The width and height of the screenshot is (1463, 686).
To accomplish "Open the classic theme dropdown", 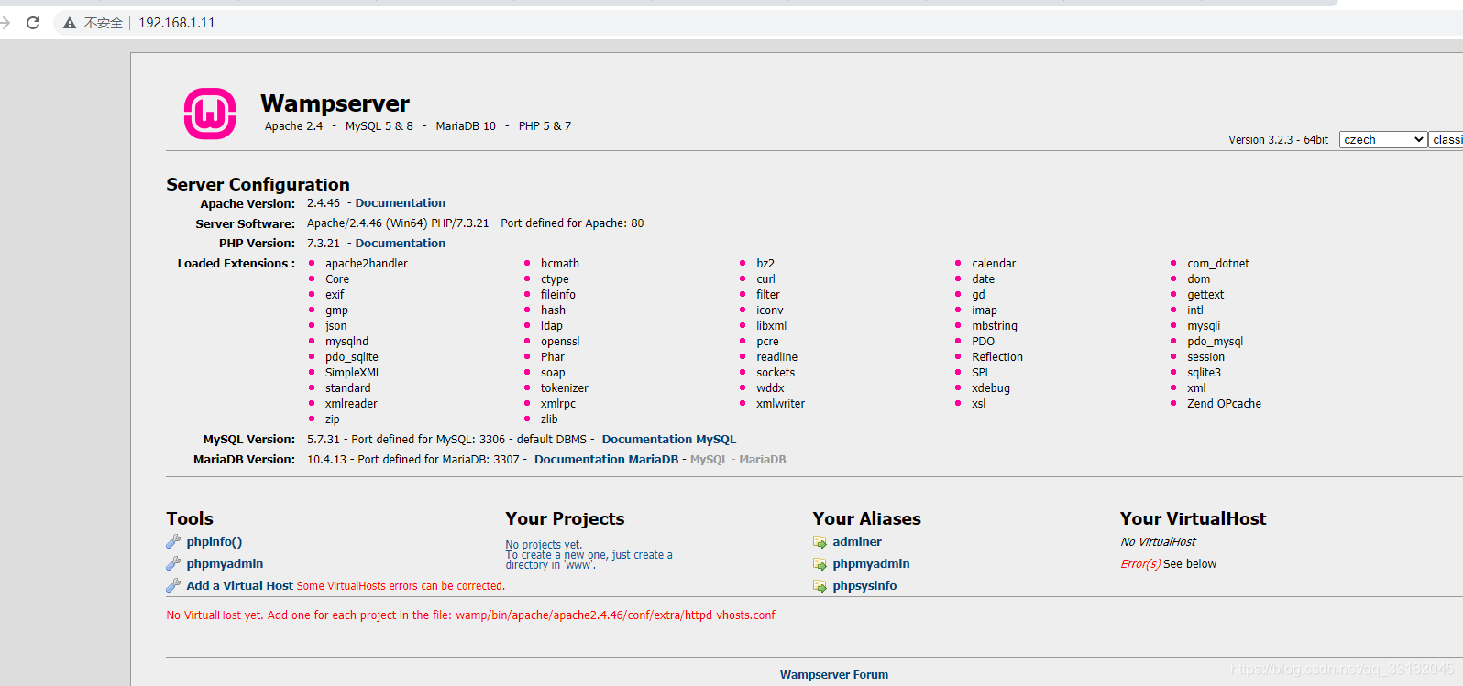I will pos(1446,139).
